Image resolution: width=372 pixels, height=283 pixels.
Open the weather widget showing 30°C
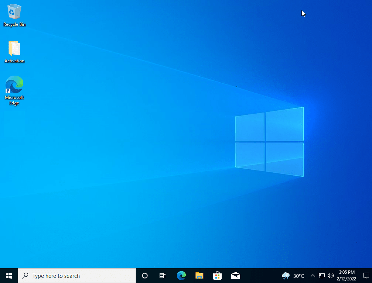pos(293,276)
